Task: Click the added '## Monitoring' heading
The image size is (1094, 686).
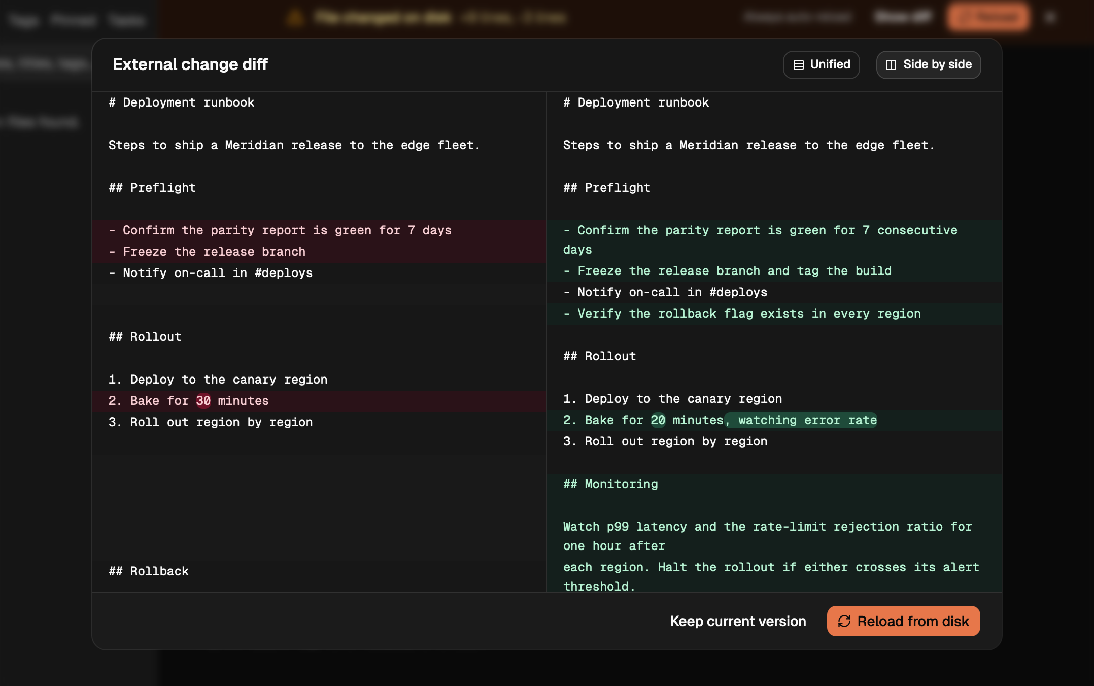Action: (x=610, y=484)
